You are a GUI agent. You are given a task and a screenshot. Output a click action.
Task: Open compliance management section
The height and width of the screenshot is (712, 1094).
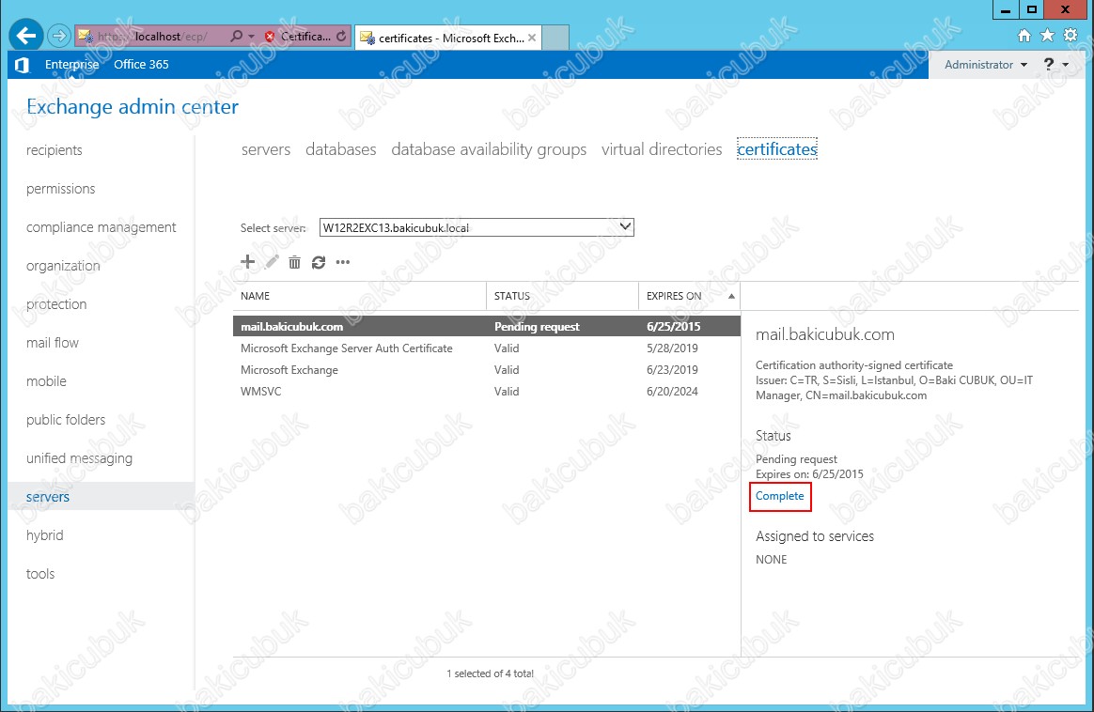coord(102,227)
